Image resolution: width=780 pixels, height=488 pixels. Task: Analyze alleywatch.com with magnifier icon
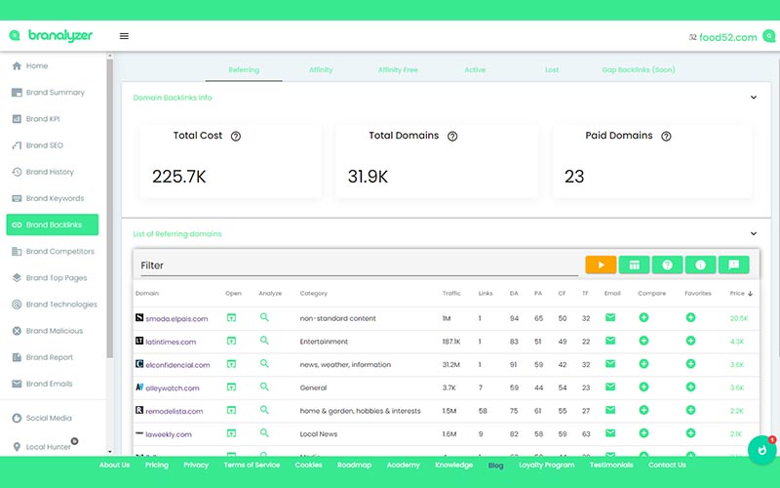(264, 386)
